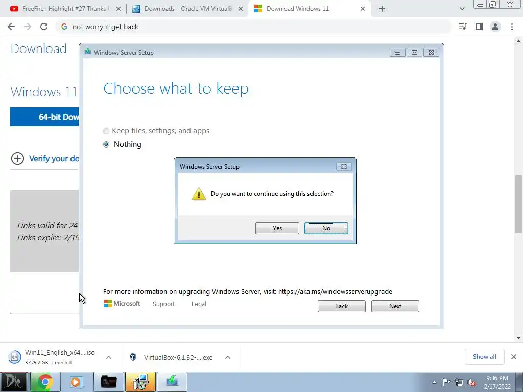The width and height of the screenshot is (523, 392).
Task: Minimize the Windows Server Setup window
Action: pyautogui.click(x=397, y=53)
